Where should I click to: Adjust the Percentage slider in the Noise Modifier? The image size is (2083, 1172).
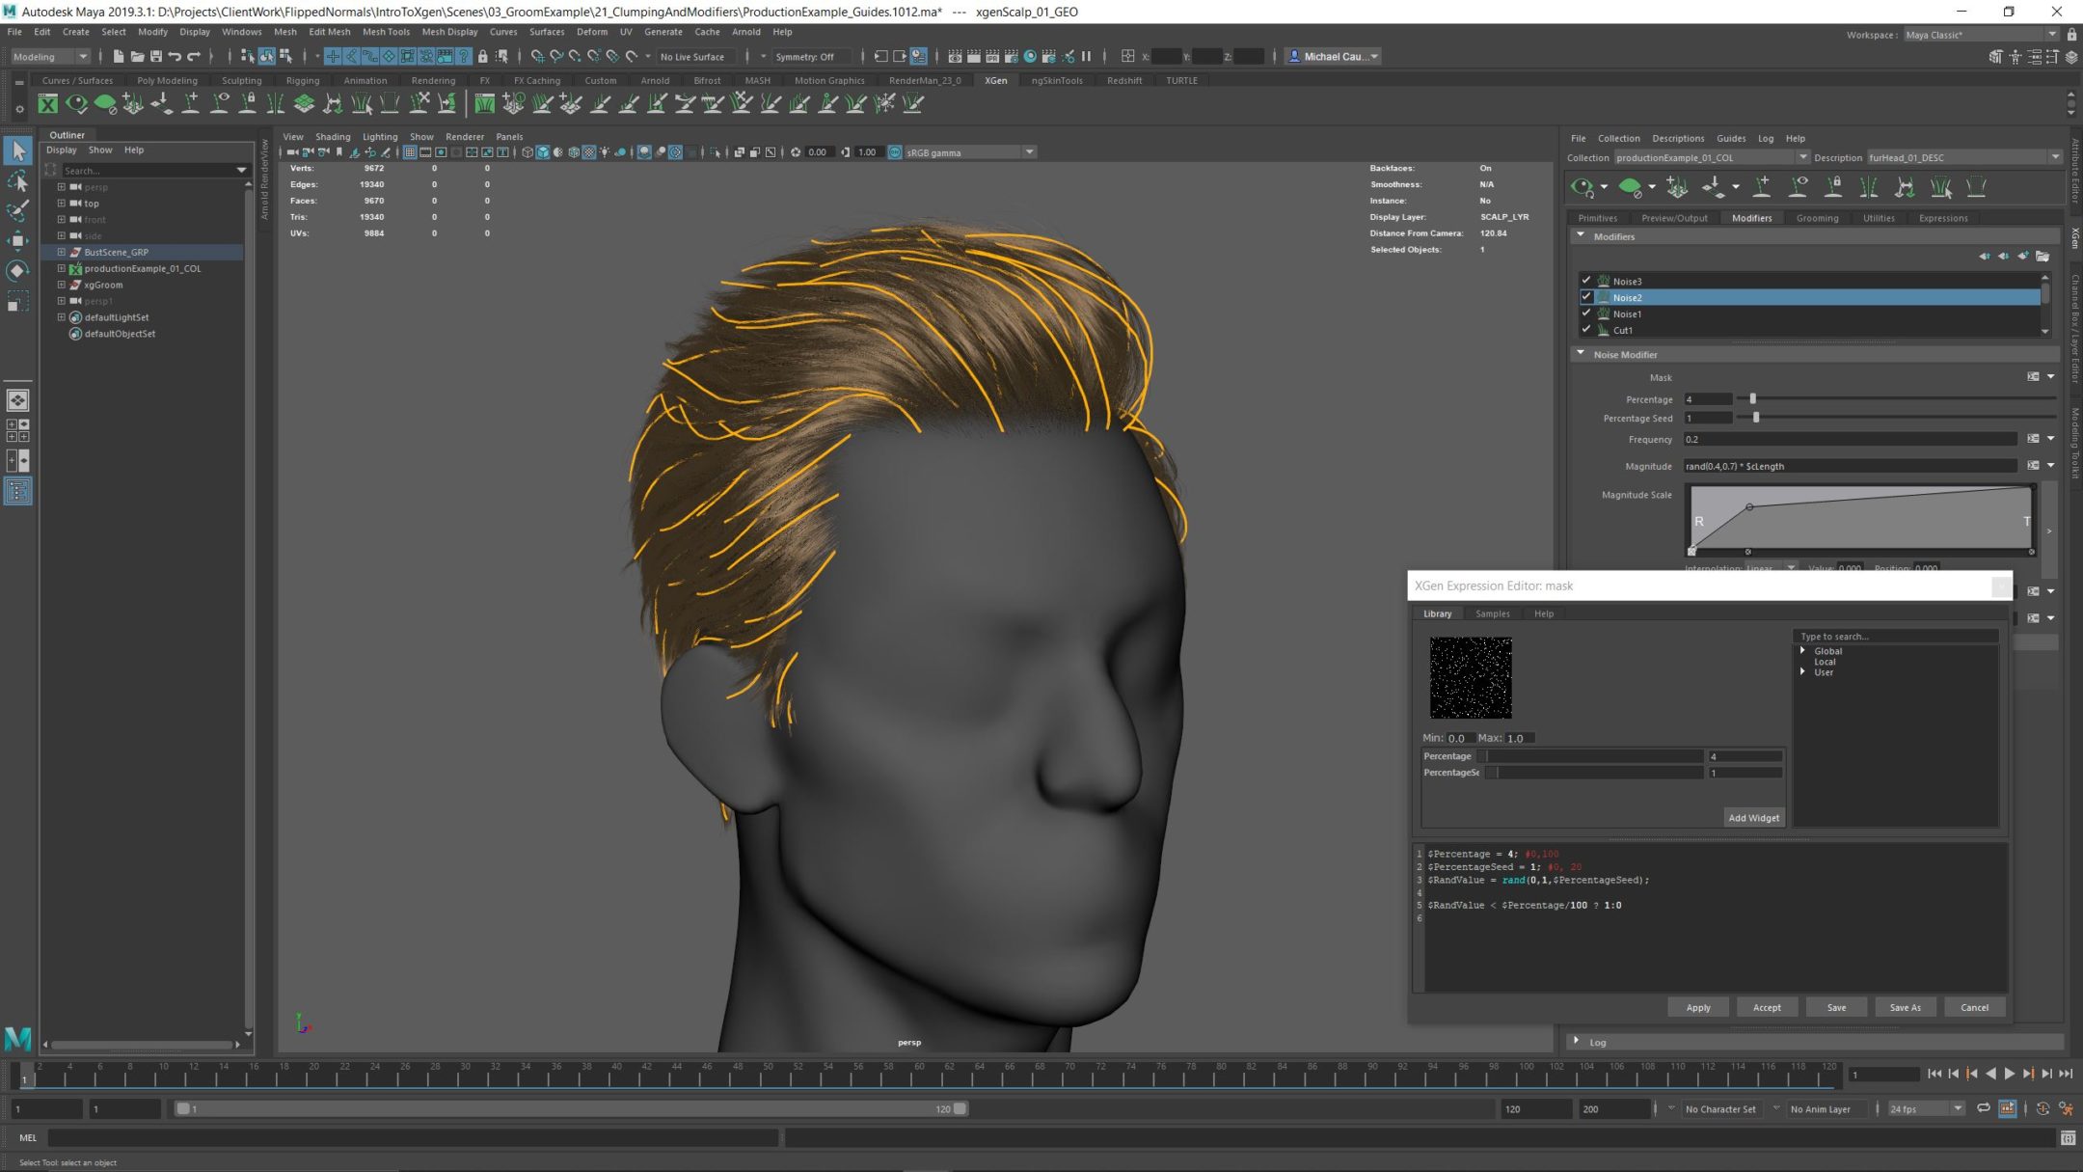pyautogui.click(x=1752, y=397)
